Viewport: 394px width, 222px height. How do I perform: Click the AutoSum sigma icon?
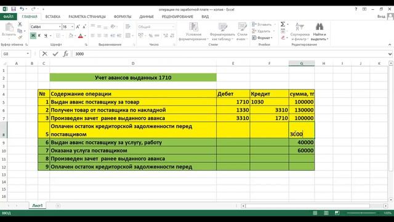[x=283, y=24]
